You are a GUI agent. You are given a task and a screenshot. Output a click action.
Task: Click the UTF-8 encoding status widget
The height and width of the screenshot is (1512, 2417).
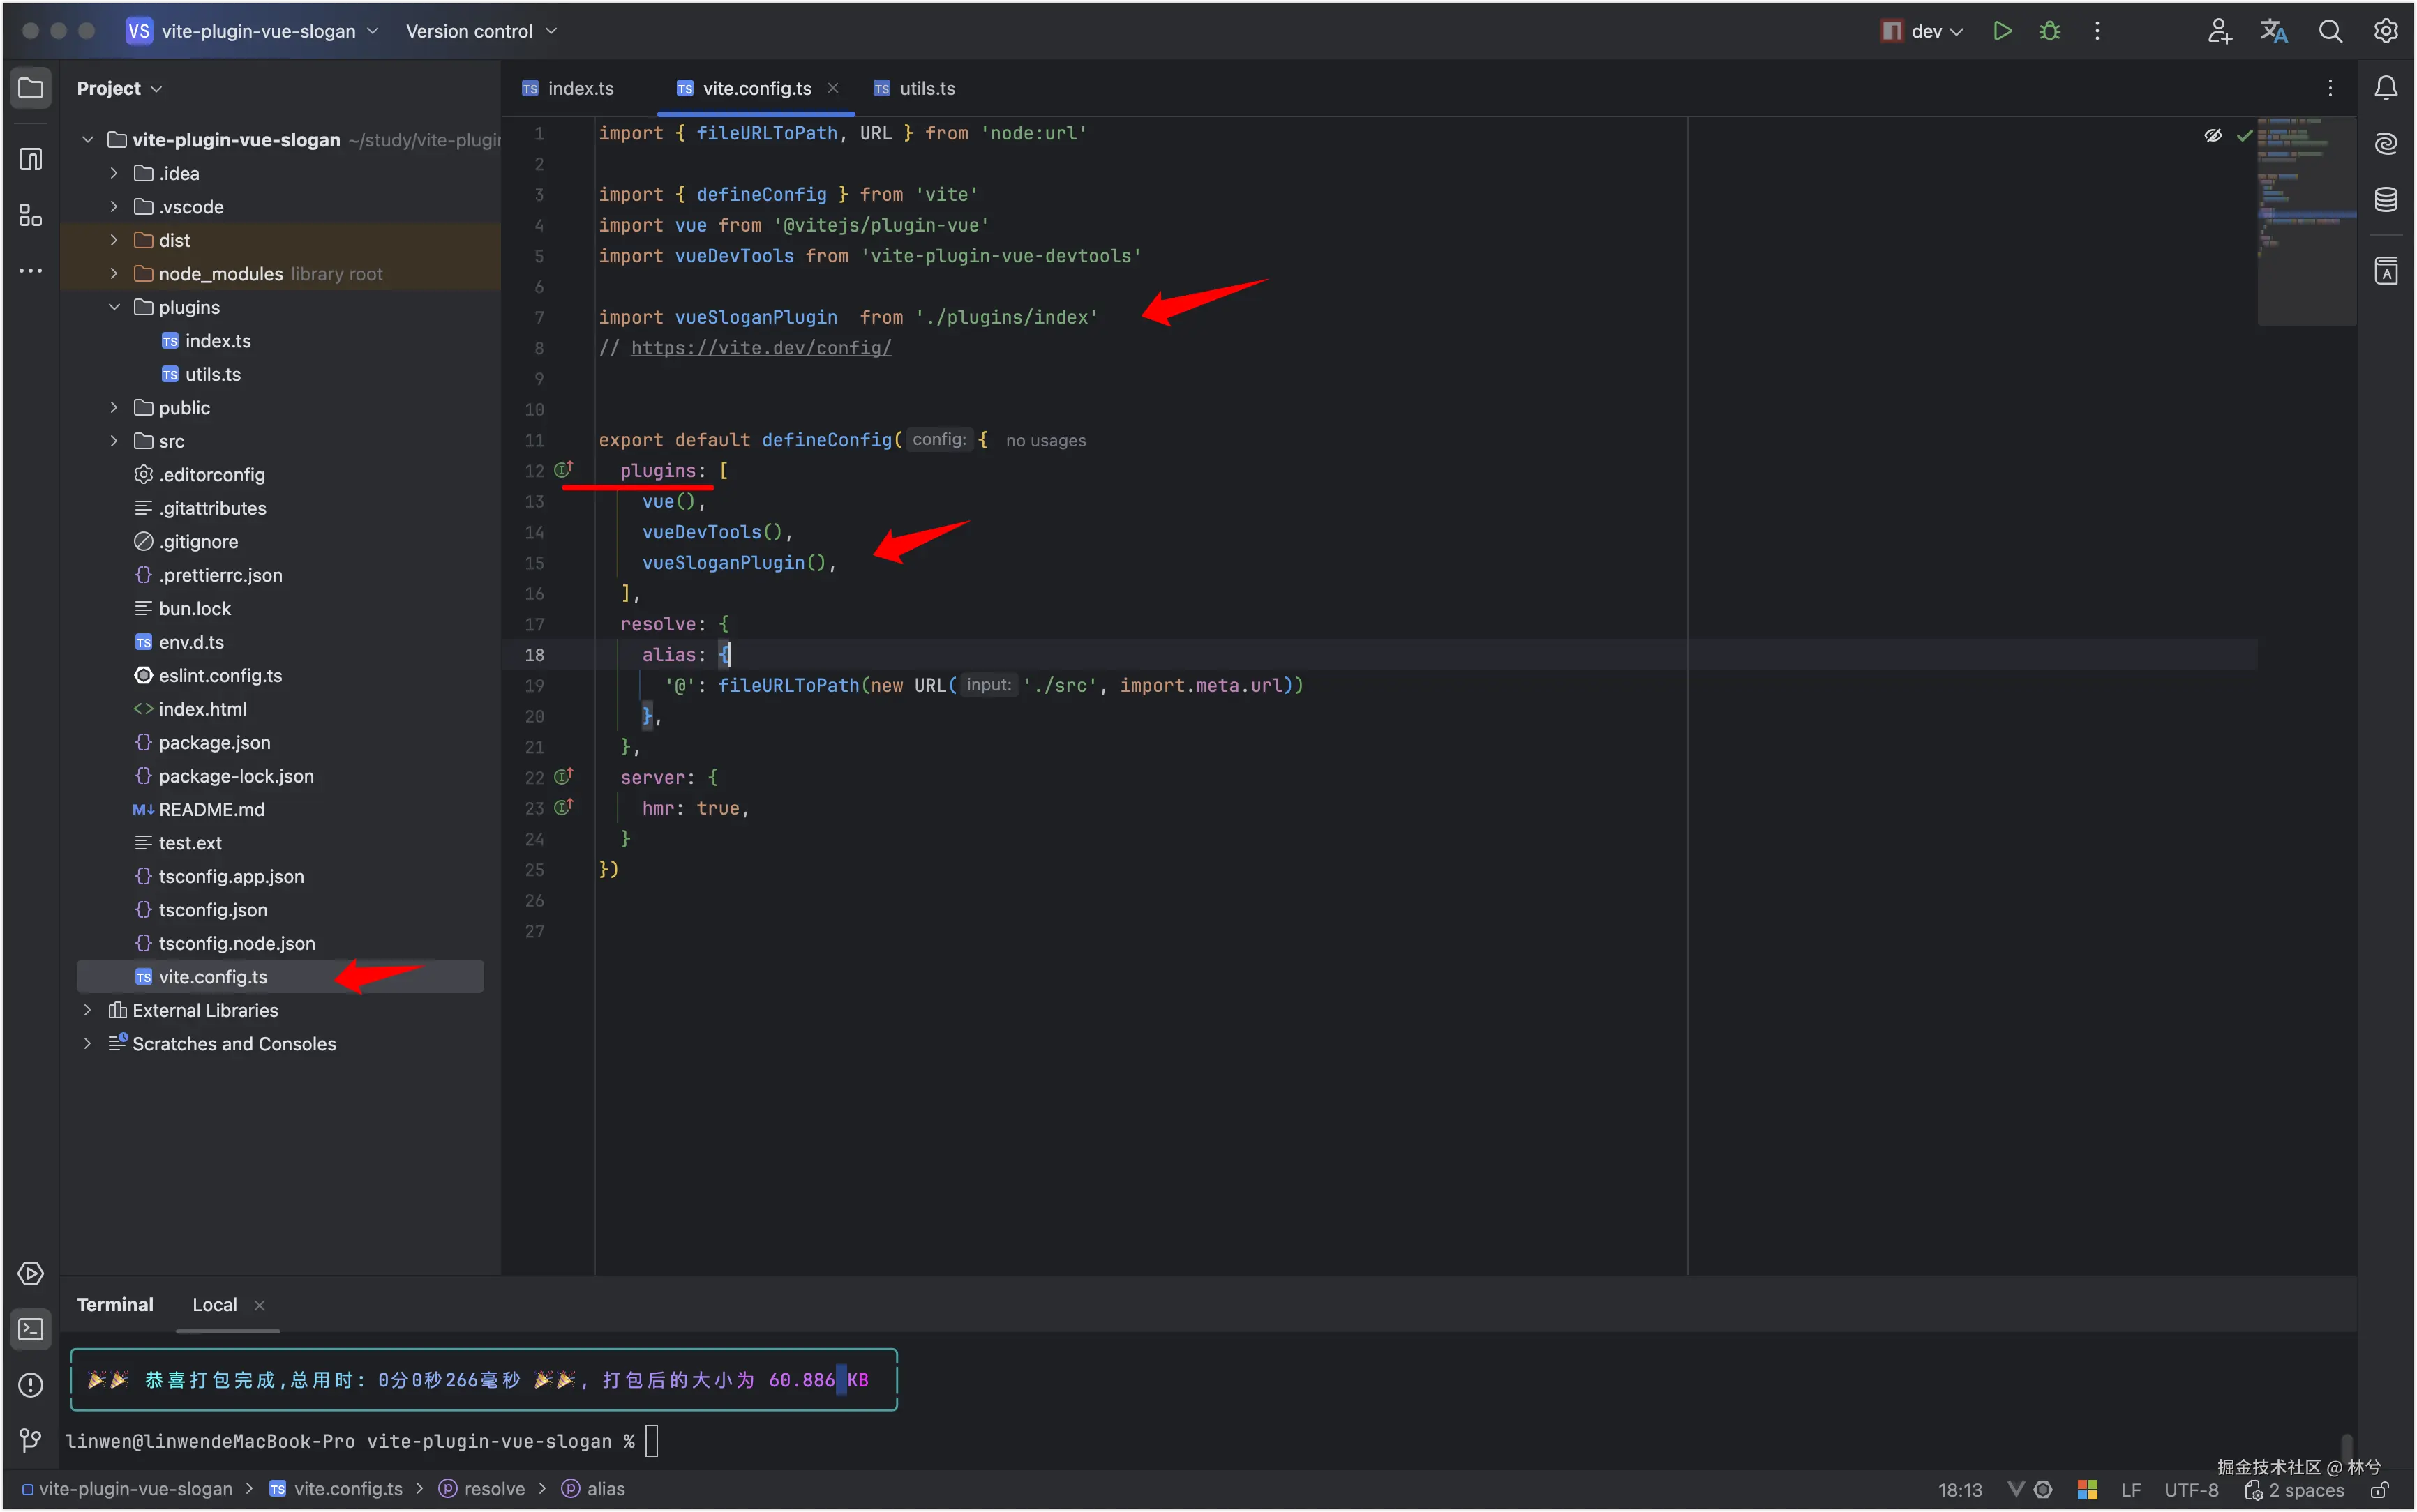[2191, 1490]
